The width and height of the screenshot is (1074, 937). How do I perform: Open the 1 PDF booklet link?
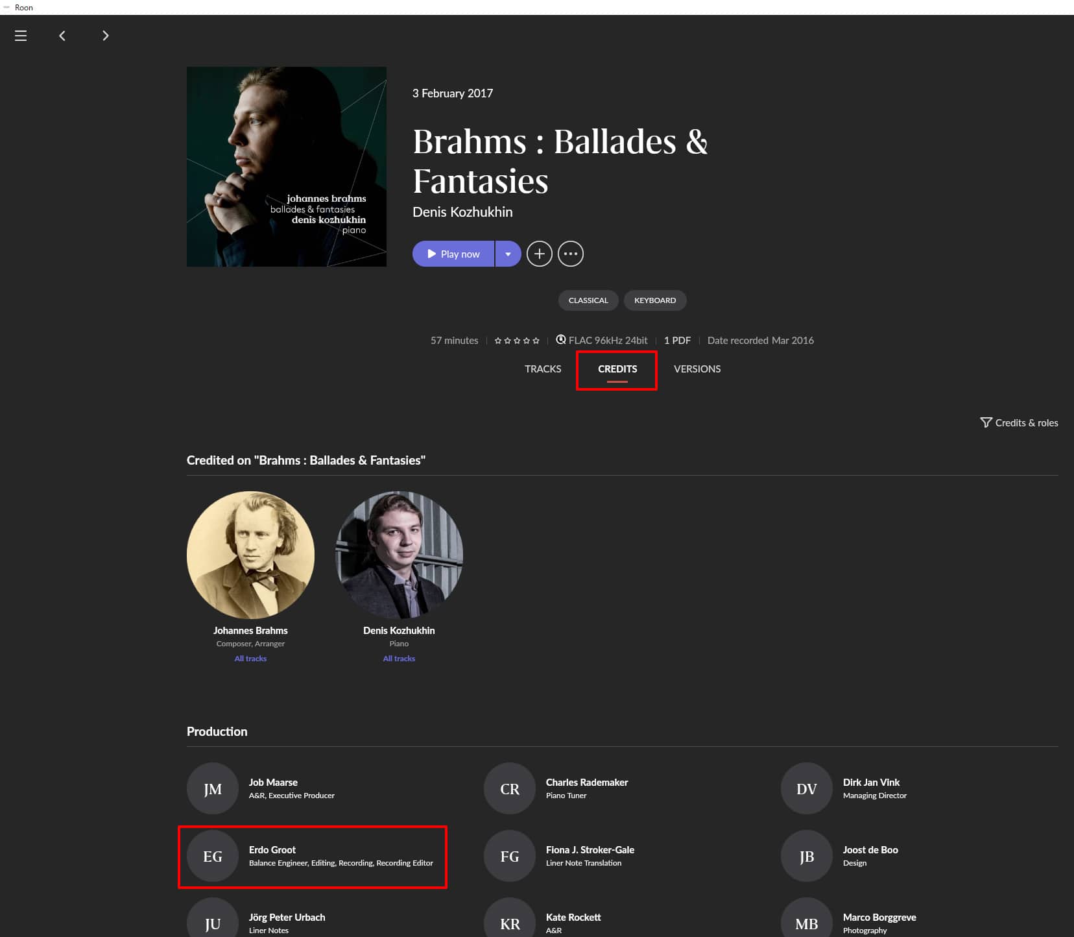coord(677,341)
